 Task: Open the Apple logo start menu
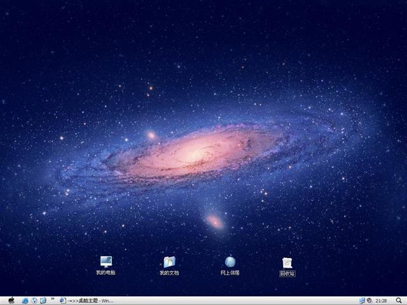click(11, 300)
